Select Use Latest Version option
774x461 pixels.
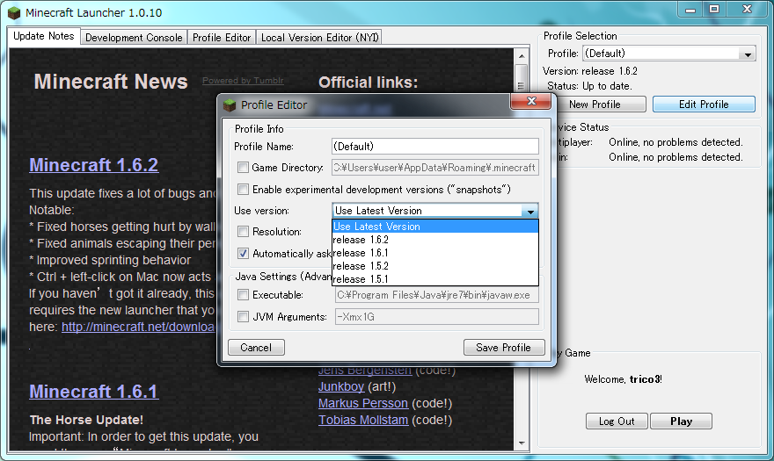(x=435, y=227)
